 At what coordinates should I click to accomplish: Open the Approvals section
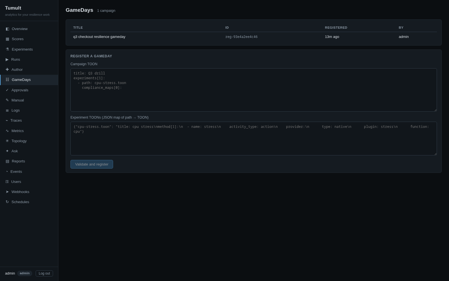pos(29,90)
